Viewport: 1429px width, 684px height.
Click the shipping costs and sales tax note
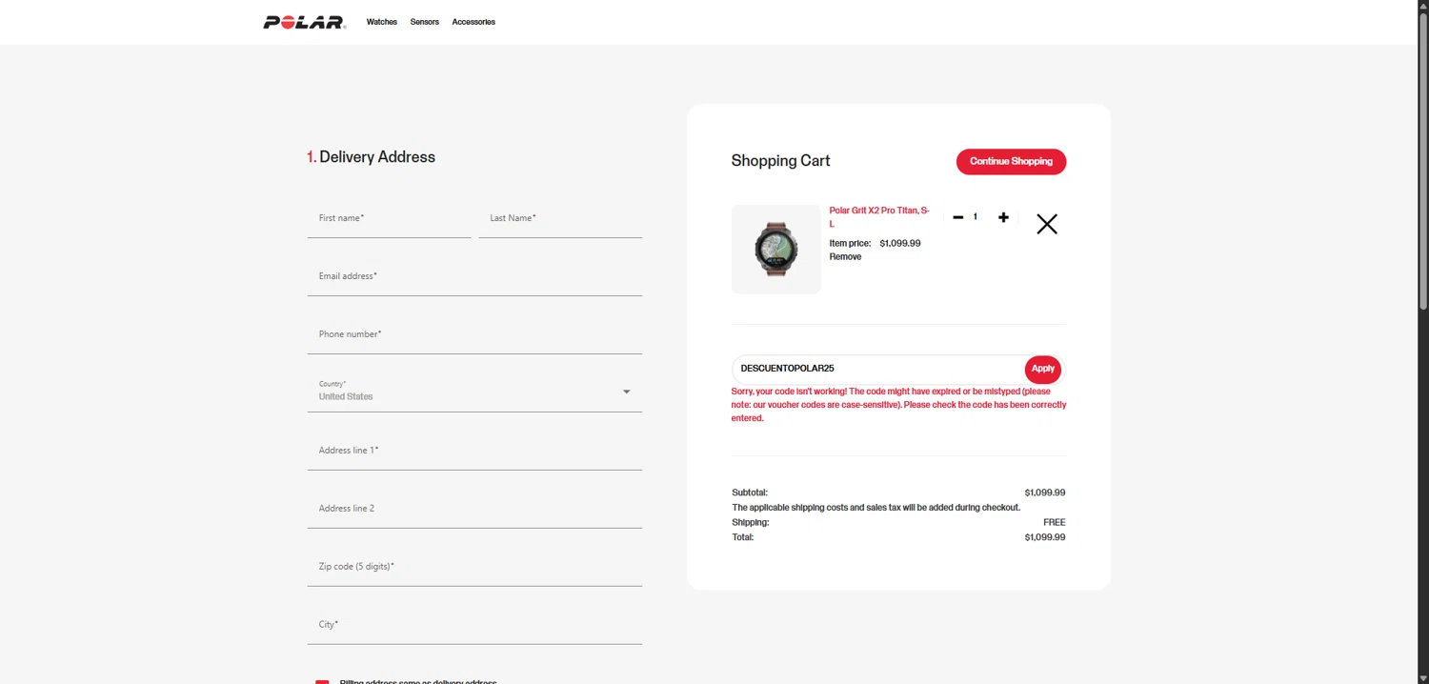[876, 508]
